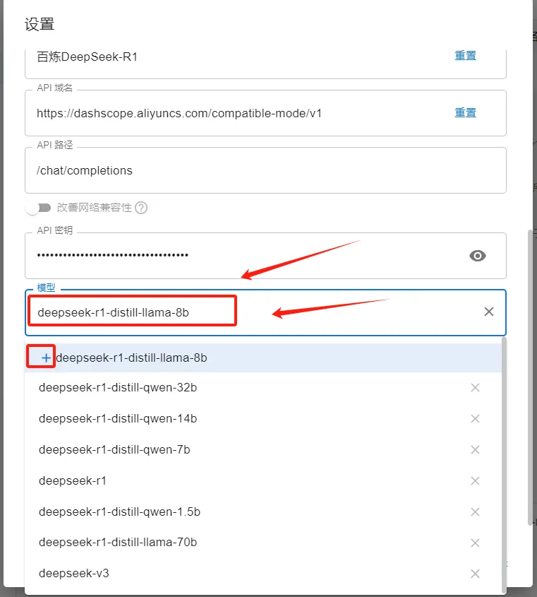Screen dimensions: 537x597
Task: Choose the deepseek-v3 model option
Action: (263, 574)
